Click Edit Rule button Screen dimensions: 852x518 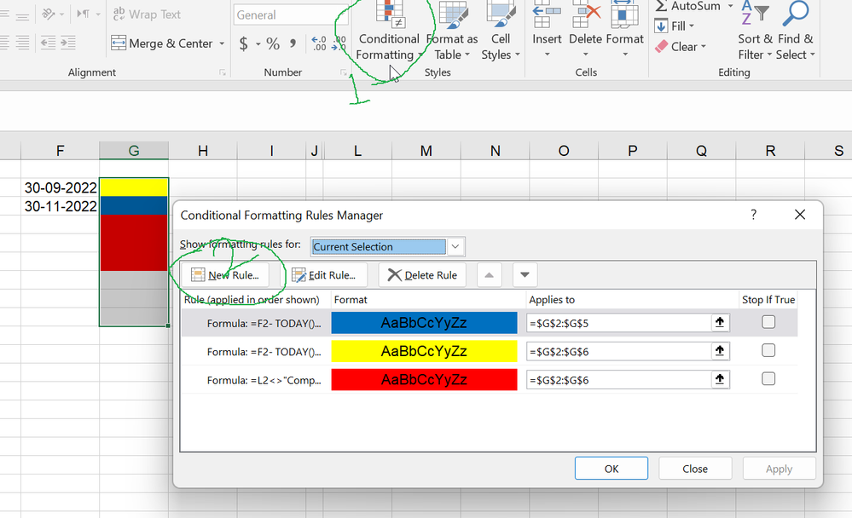click(x=324, y=274)
